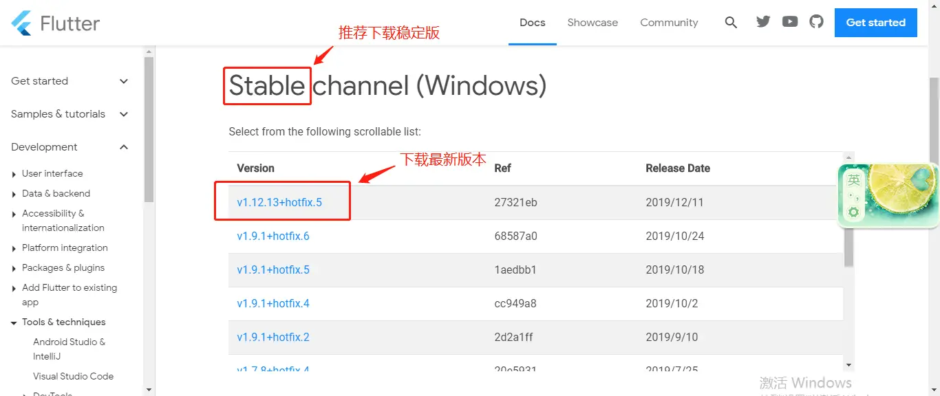Select ref cc949a8 cell

tap(515, 304)
